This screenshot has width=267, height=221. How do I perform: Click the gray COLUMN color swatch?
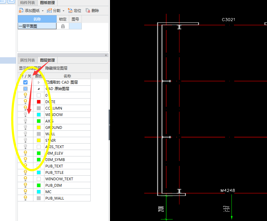point(39,108)
